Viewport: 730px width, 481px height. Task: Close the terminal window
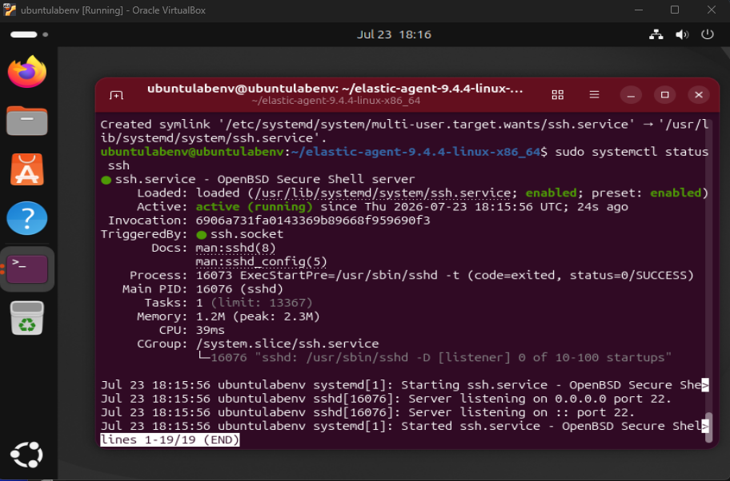click(699, 95)
